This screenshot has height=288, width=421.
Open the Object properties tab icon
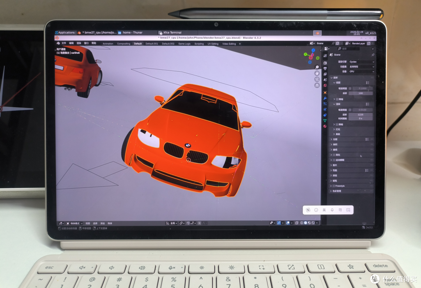(x=325, y=93)
